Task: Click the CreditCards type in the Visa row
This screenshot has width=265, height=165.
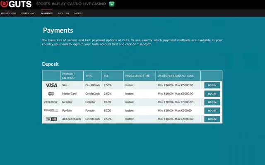Action: 93,85
